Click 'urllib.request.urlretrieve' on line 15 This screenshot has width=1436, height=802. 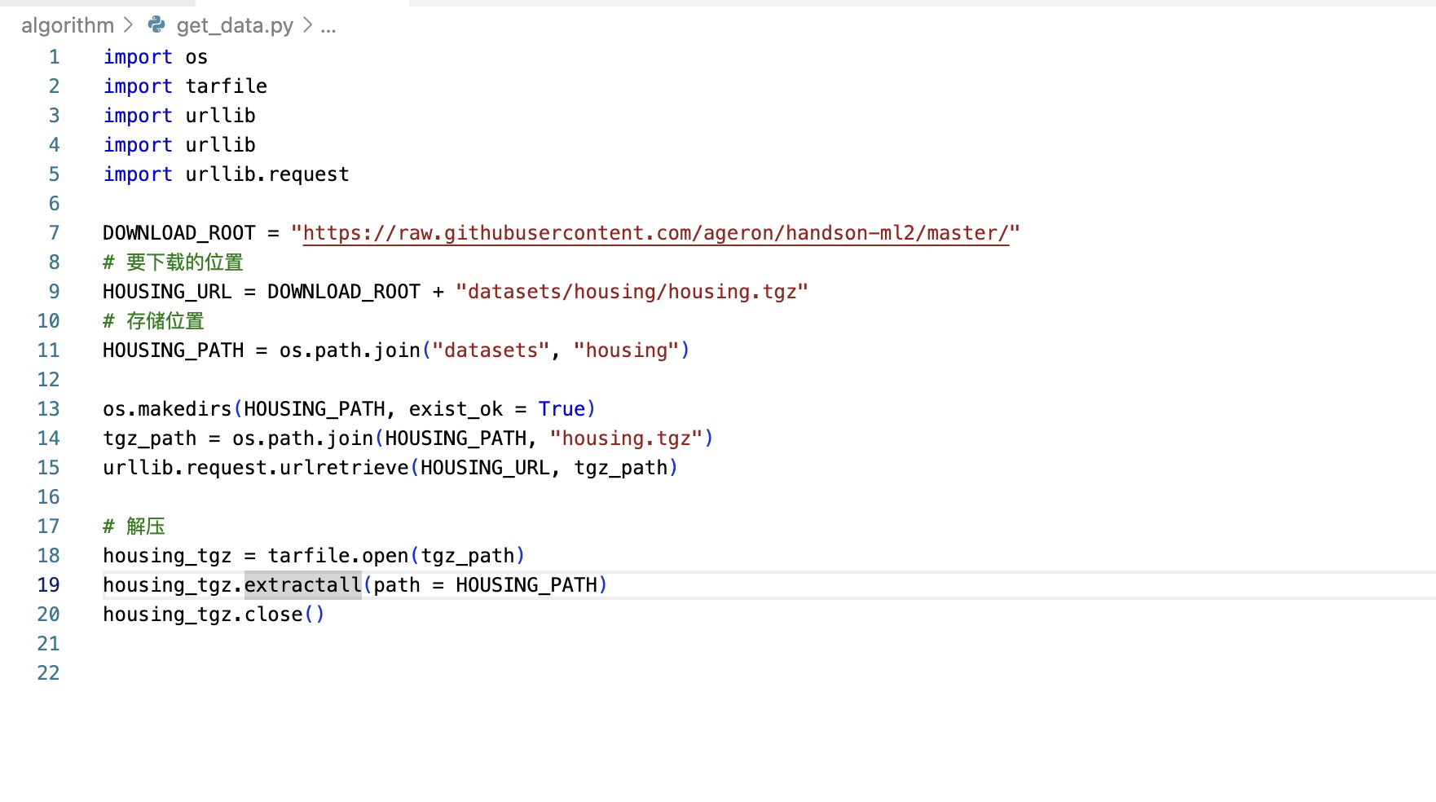coord(256,468)
